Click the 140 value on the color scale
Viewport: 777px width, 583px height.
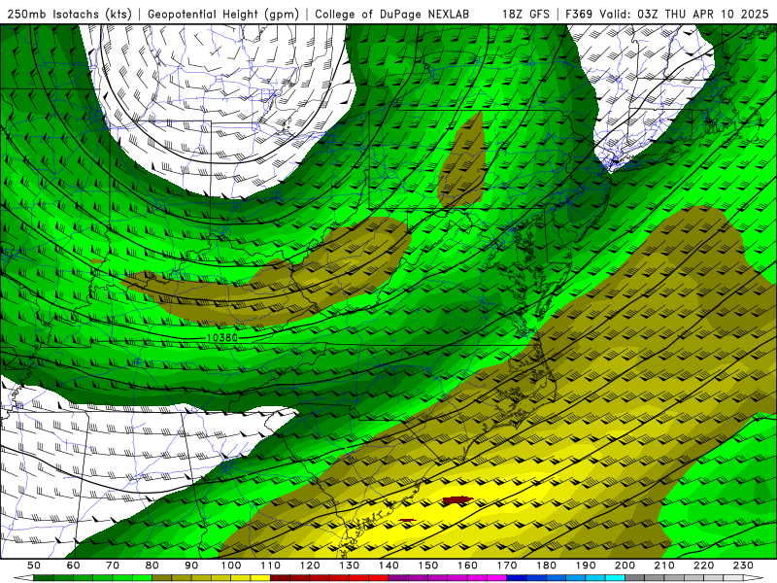(388, 566)
